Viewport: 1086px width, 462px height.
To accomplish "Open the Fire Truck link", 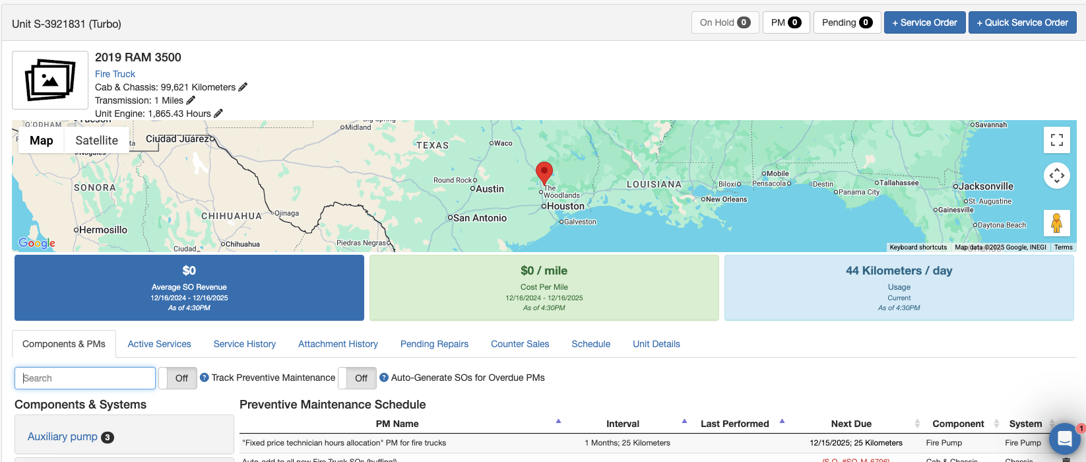I will [115, 74].
